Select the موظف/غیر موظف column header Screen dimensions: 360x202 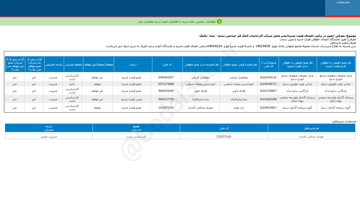pyautogui.click(x=98, y=64)
